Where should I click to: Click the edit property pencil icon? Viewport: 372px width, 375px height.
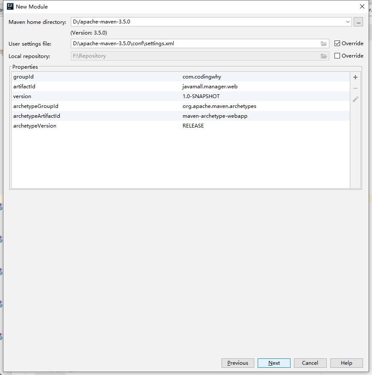pyautogui.click(x=355, y=99)
